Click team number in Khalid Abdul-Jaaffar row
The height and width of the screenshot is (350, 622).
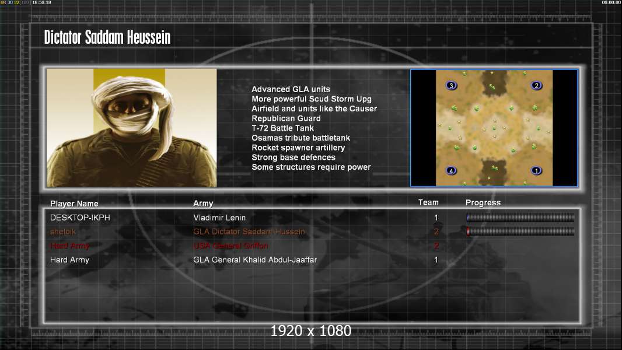(x=436, y=260)
